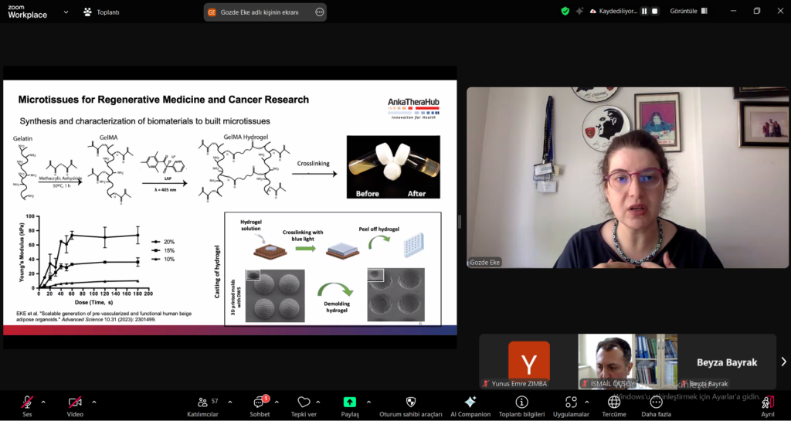Image resolution: width=791 pixels, height=421 pixels.
Task: Open the Sohbet chat panel
Action: [x=260, y=406]
